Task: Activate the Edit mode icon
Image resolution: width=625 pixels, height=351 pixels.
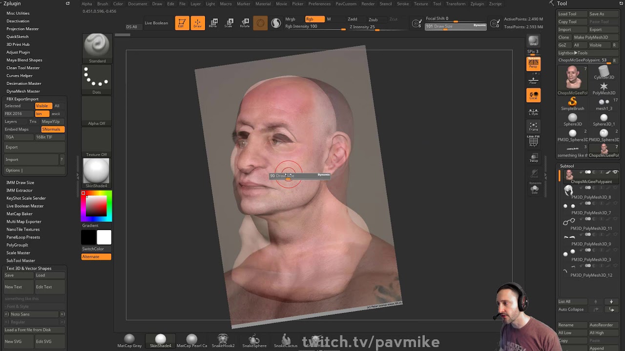Action: click(182, 23)
